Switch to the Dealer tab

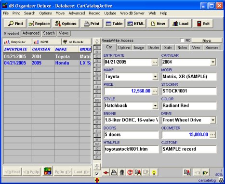click(154, 48)
